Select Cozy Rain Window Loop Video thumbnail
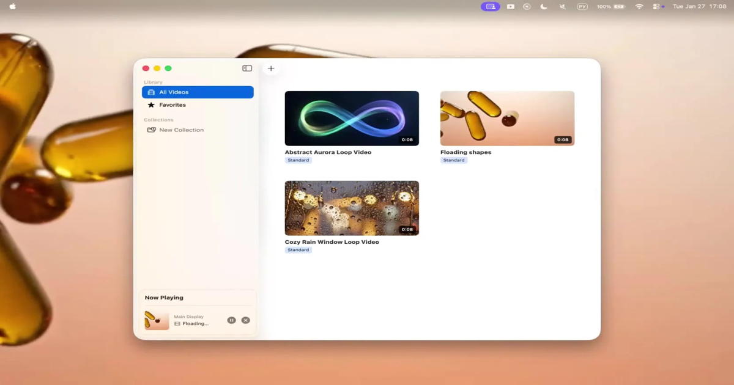The width and height of the screenshot is (734, 385). pos(352,208)
